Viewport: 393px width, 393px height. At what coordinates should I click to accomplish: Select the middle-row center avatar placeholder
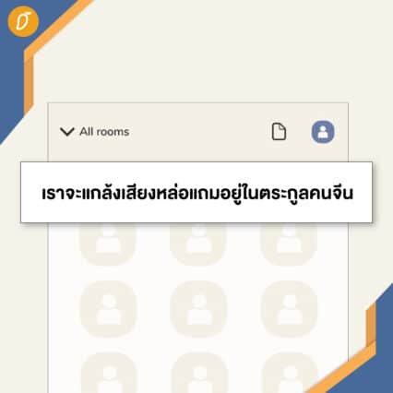pos(198,309)
